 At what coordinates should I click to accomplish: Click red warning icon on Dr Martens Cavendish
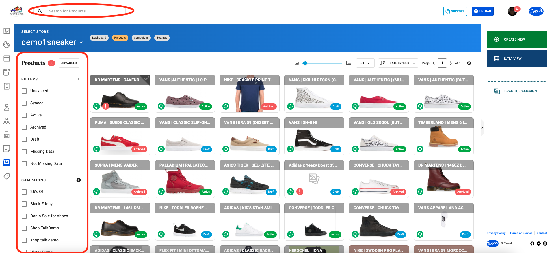pos(106,106)
